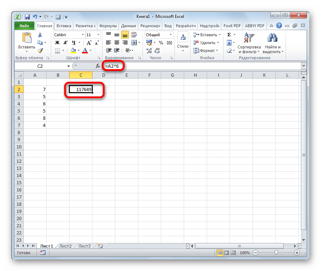Open the green Файл button
This screenshot has height=271, width=321.
tap(24, 26)
